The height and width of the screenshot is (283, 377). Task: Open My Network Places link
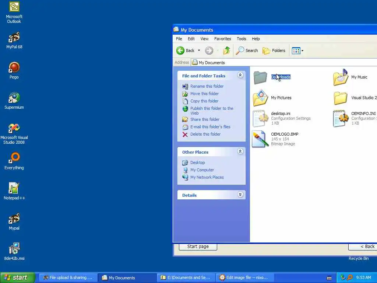(x=207, y=177)
